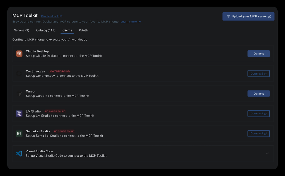The height and width of the screenshot is (176, 285).
Task: Go to the OAuth tab
Action: click(83, 30)
